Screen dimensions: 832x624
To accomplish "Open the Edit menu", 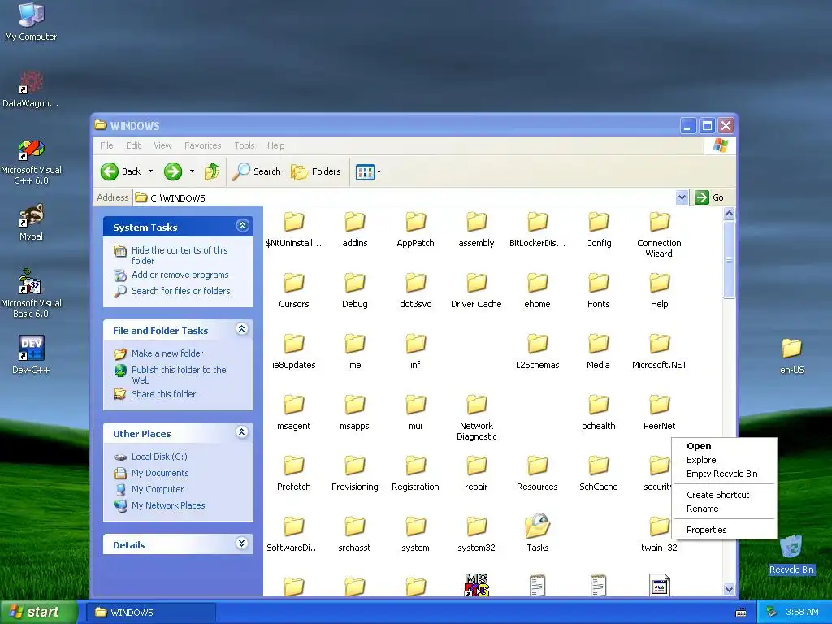I will 133,145.
